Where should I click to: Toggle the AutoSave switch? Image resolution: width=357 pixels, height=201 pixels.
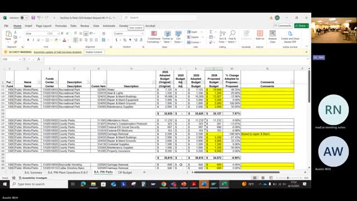point(25,17)
